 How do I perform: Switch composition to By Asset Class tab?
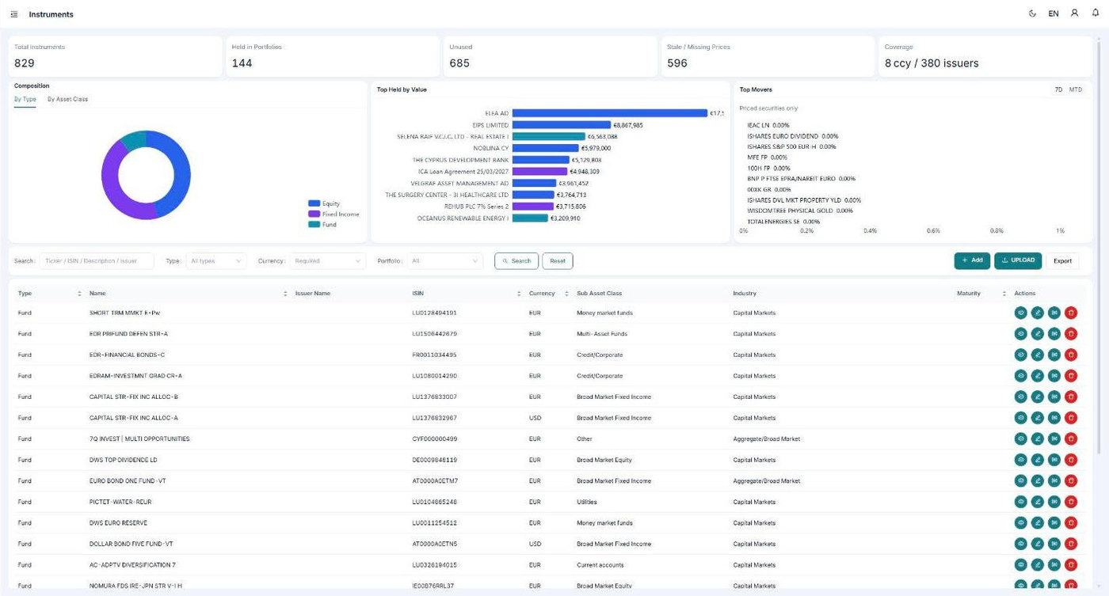67,99
